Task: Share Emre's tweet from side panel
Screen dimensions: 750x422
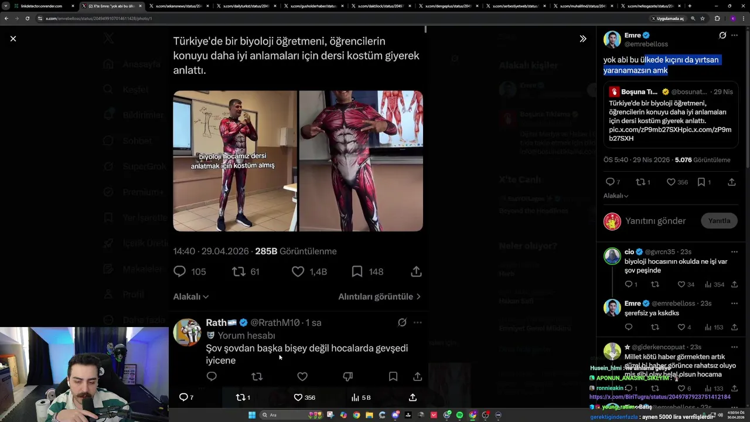Action: click(x=732, y=182)
